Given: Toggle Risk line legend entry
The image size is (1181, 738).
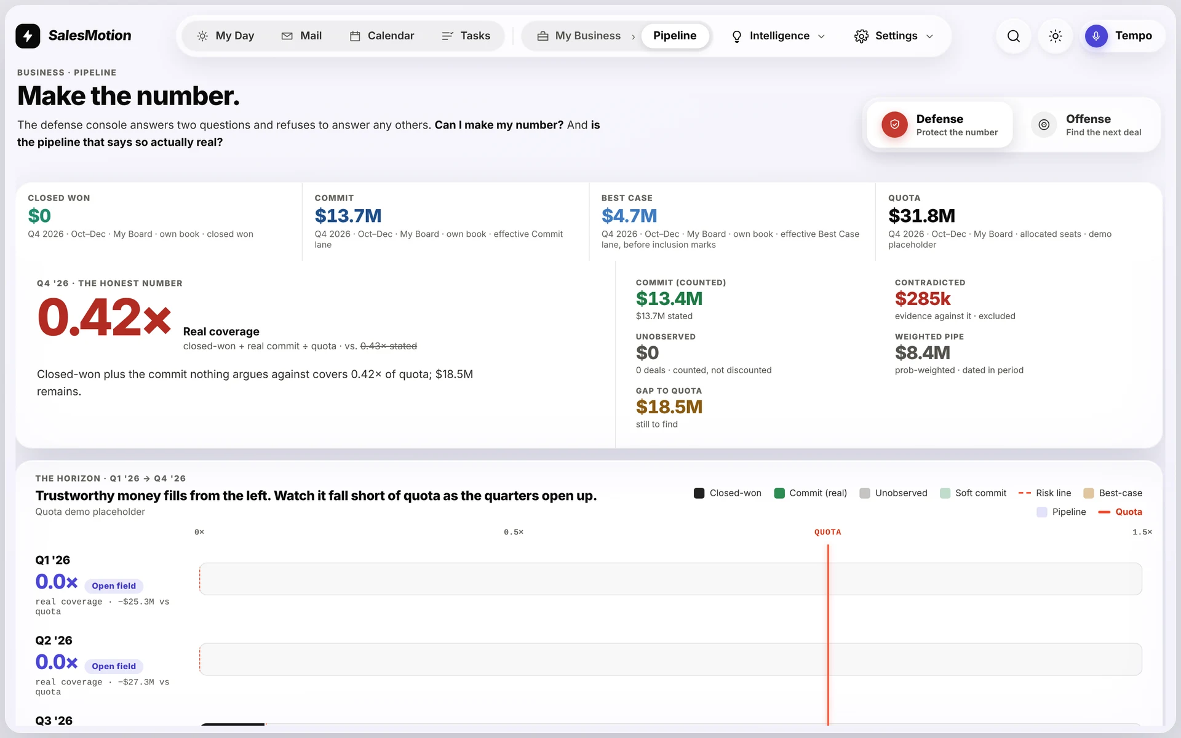Looking at the screenshot, I should 1044,493.
